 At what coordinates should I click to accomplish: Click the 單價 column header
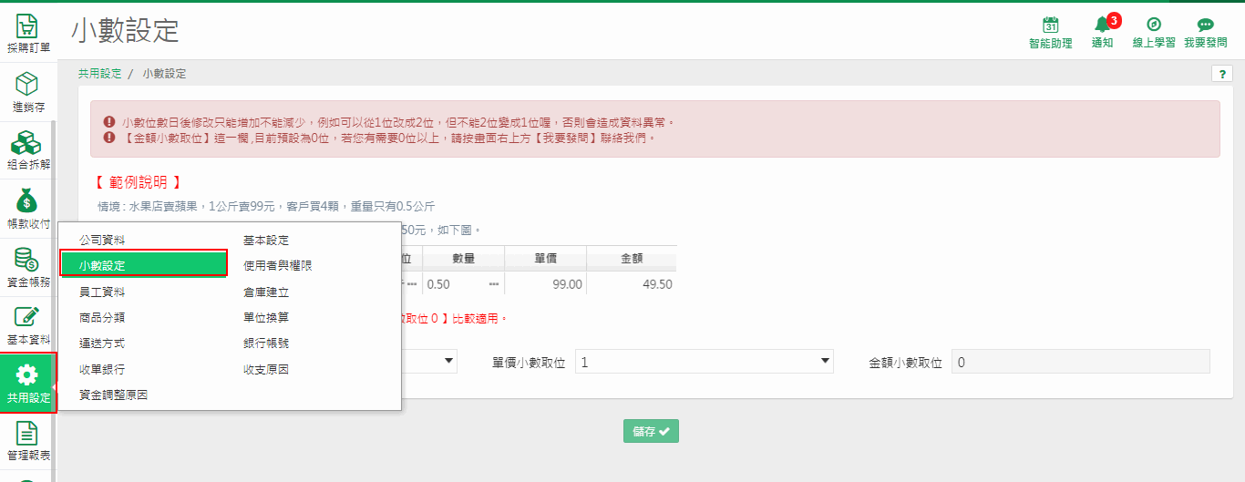click(x=548, y=259)
